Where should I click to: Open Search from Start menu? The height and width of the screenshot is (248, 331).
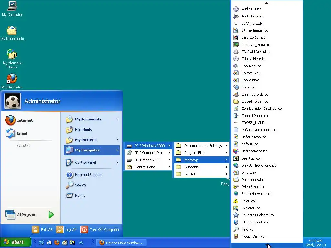point(76,185)
